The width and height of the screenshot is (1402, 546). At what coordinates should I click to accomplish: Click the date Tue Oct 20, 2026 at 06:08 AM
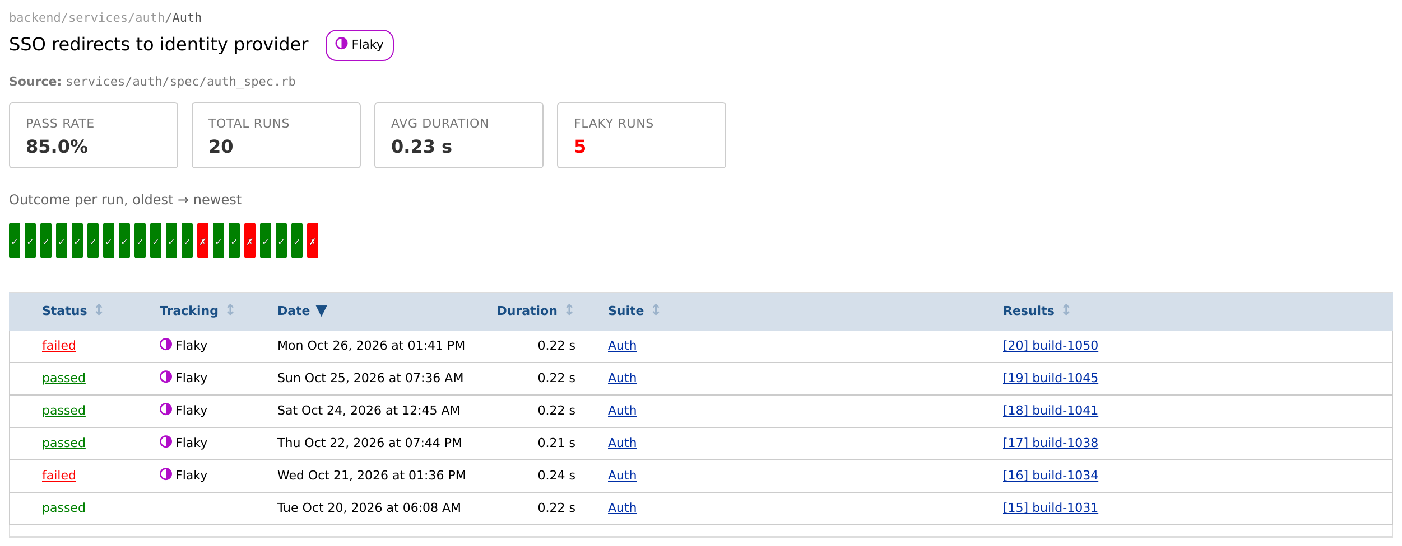[369, 508]
